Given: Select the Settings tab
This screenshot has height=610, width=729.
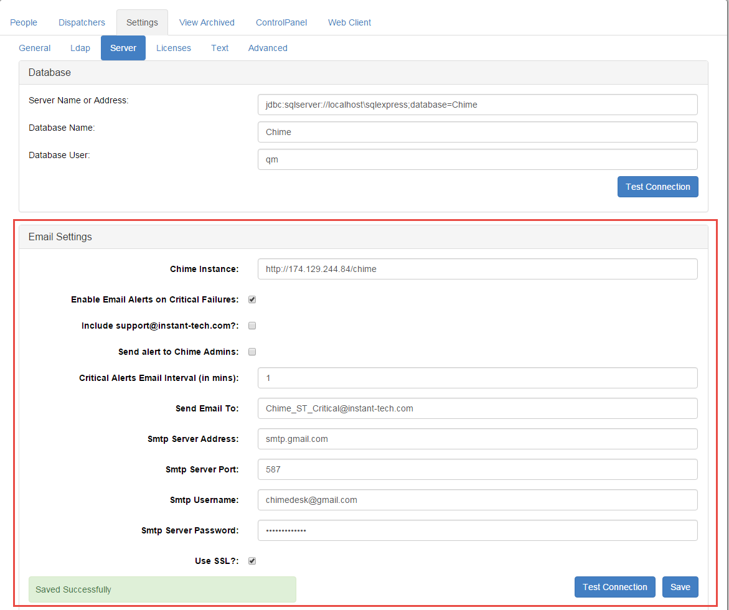Looking at the screenshot, I should coord(143,22).
